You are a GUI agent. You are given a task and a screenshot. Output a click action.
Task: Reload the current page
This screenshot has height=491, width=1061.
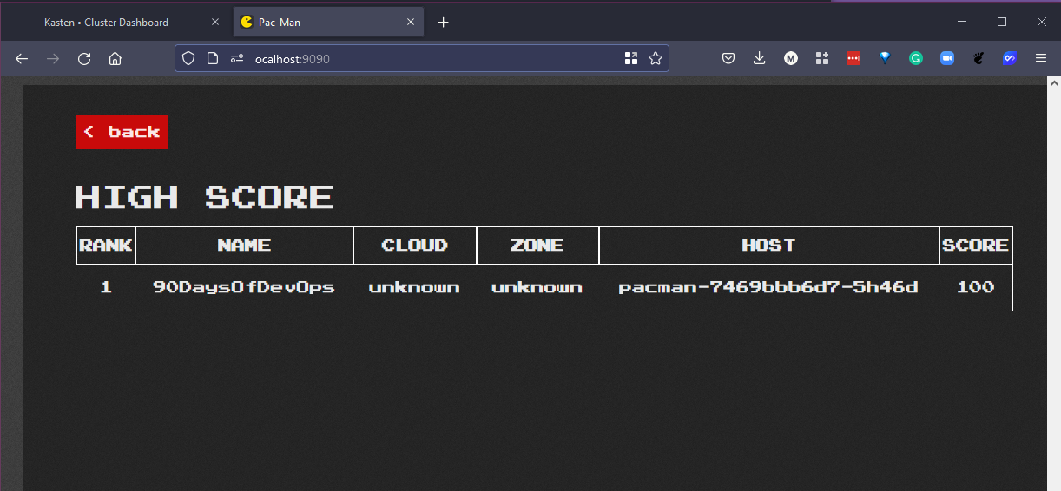pyautogui.click(x=84, y=58)
